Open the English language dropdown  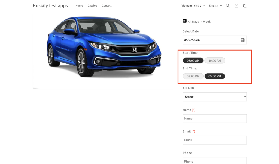[x=215, y=5]
